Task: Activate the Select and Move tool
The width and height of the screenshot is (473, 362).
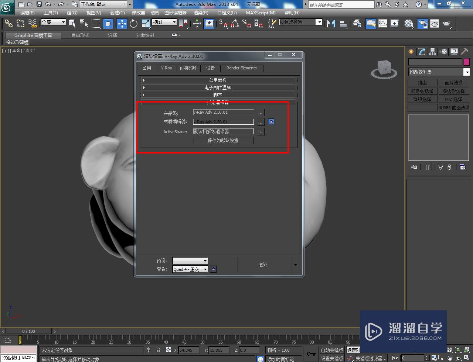Action: (122, 24)
